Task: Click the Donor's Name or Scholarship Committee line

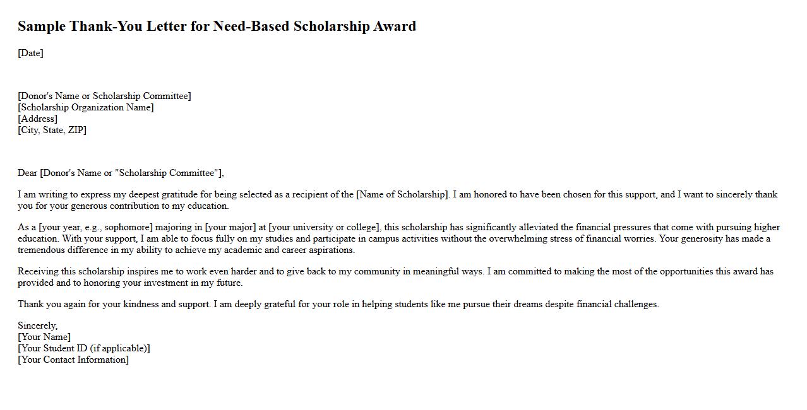Action: coord(104,96)
